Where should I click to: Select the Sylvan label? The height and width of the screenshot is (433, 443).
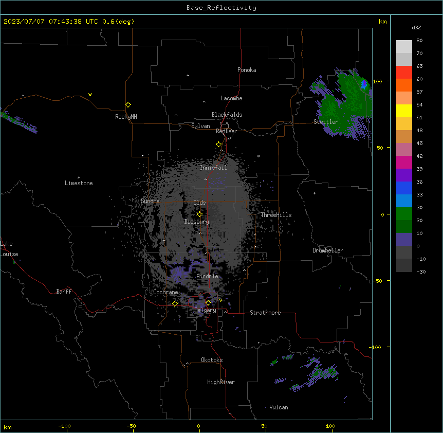coord(200,126)
